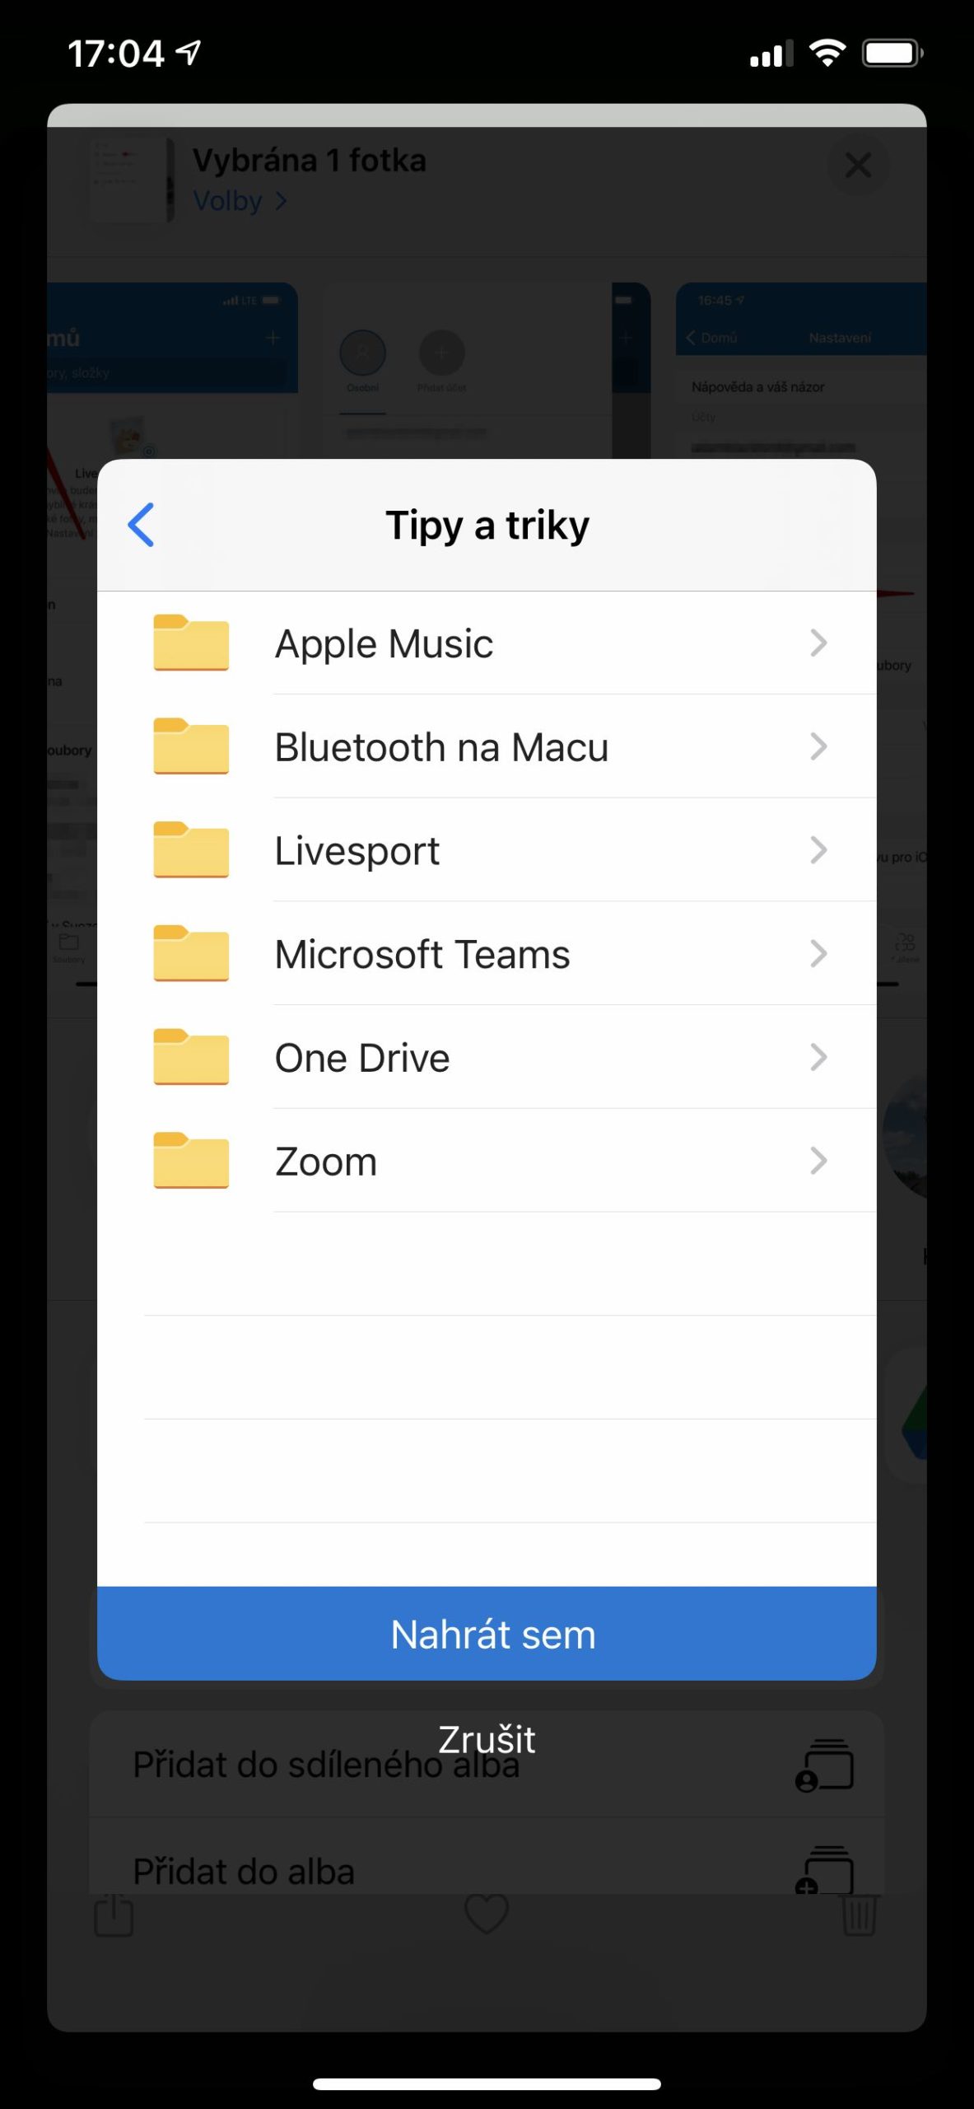Tap the battery status icon

(x=892, y=54)
